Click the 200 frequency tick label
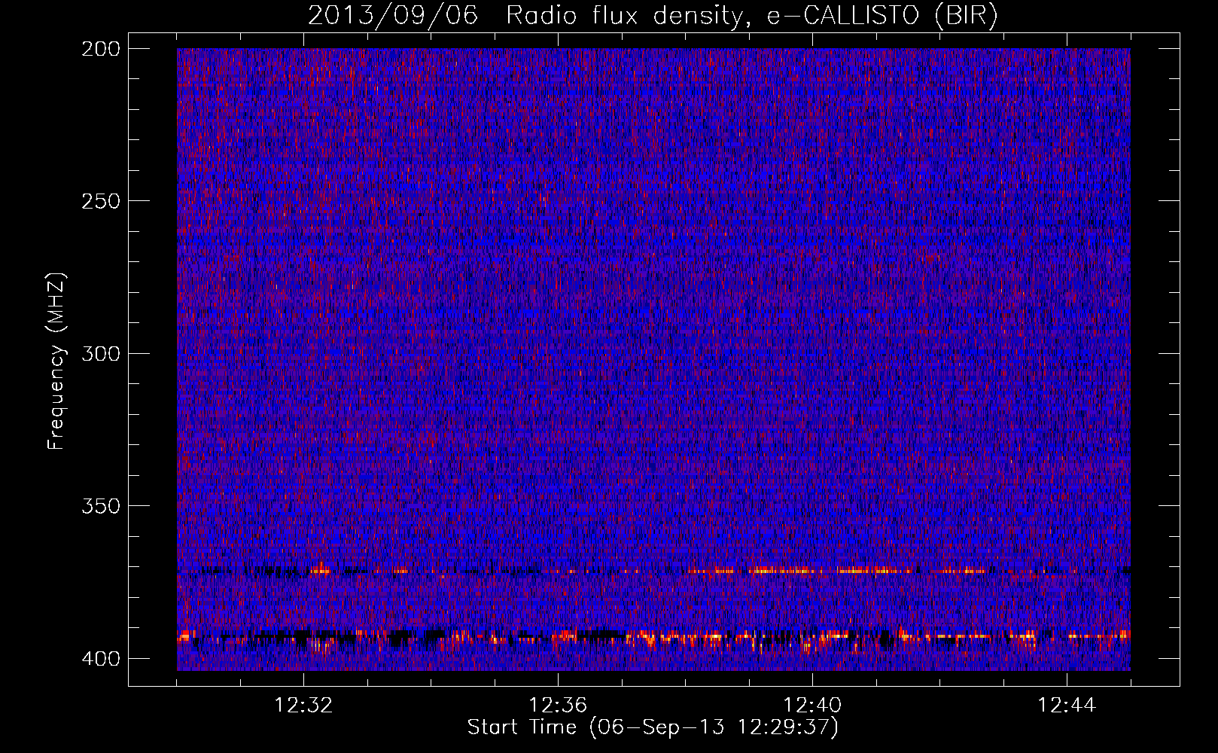The width and height of the screenshot is (1218, 753). [x=100, y=49]
